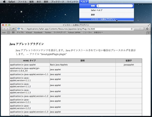152x117 pixels.
Task: Click the application/x-java-applet cell
Action: click(x=29, y=65)
